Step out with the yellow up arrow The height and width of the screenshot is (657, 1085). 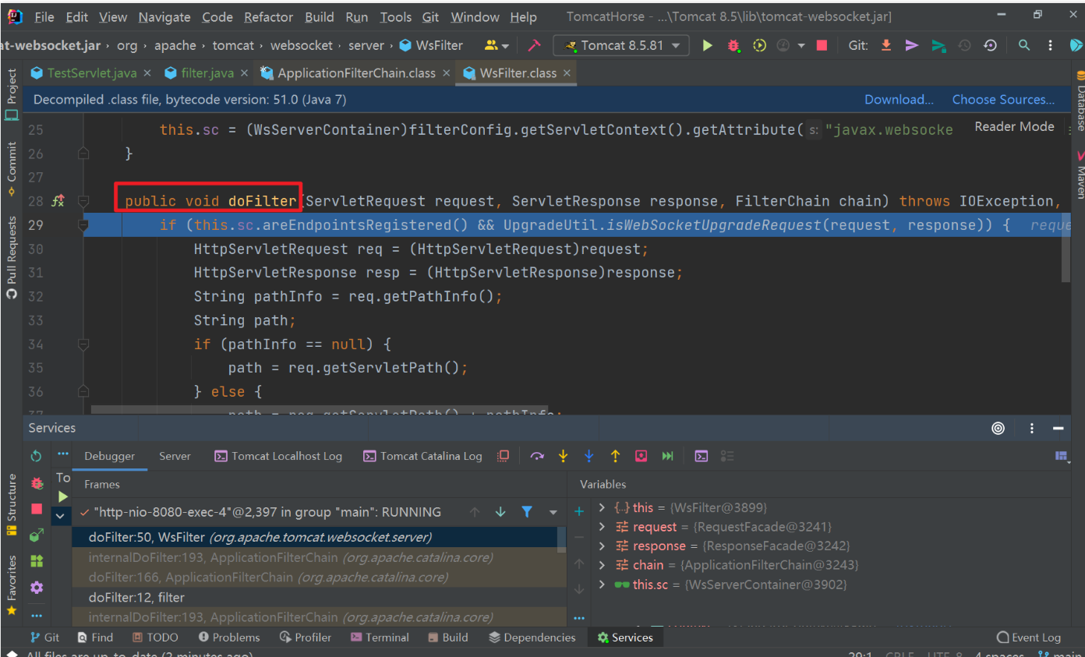[615, 456]
